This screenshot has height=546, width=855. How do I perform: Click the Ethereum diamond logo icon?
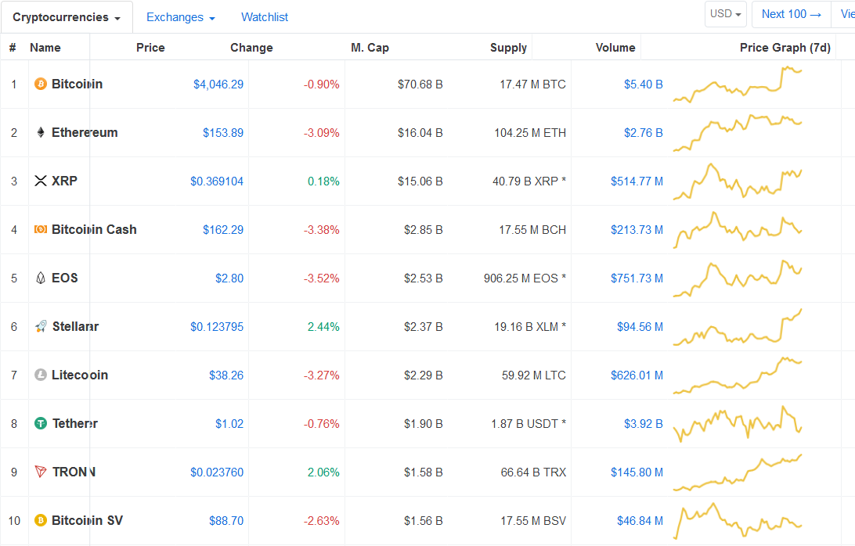41,132
